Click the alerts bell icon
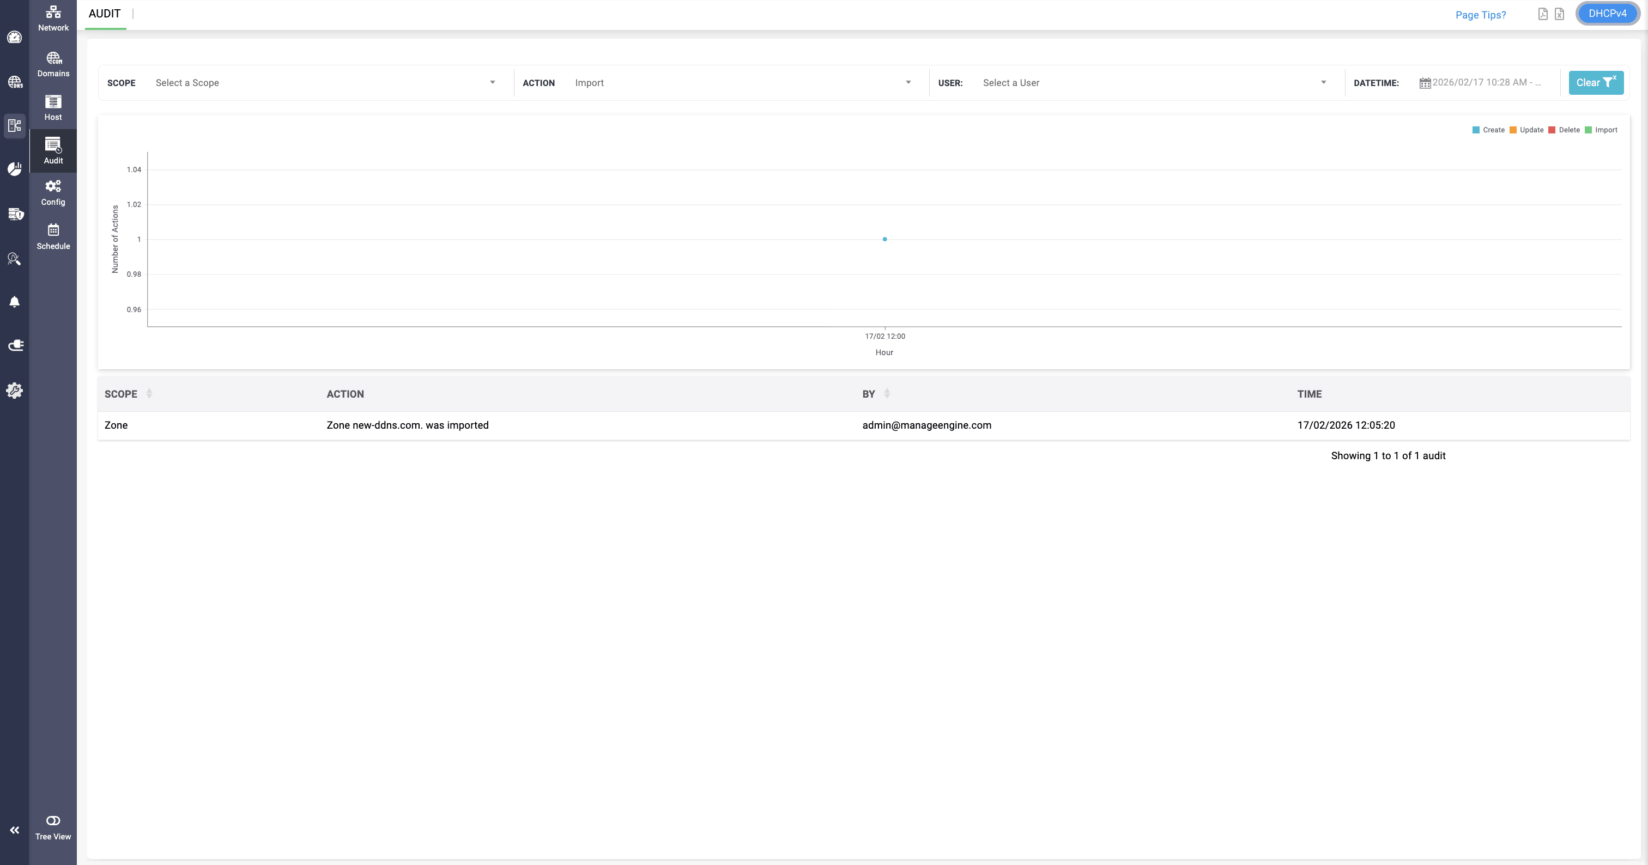The width and height of the screenshot is (1648, 865). coord(14,302)
